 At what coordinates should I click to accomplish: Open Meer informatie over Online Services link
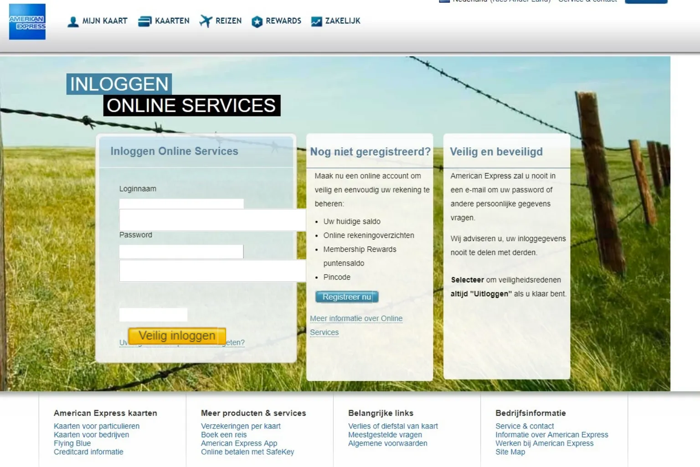coord(356,319)
